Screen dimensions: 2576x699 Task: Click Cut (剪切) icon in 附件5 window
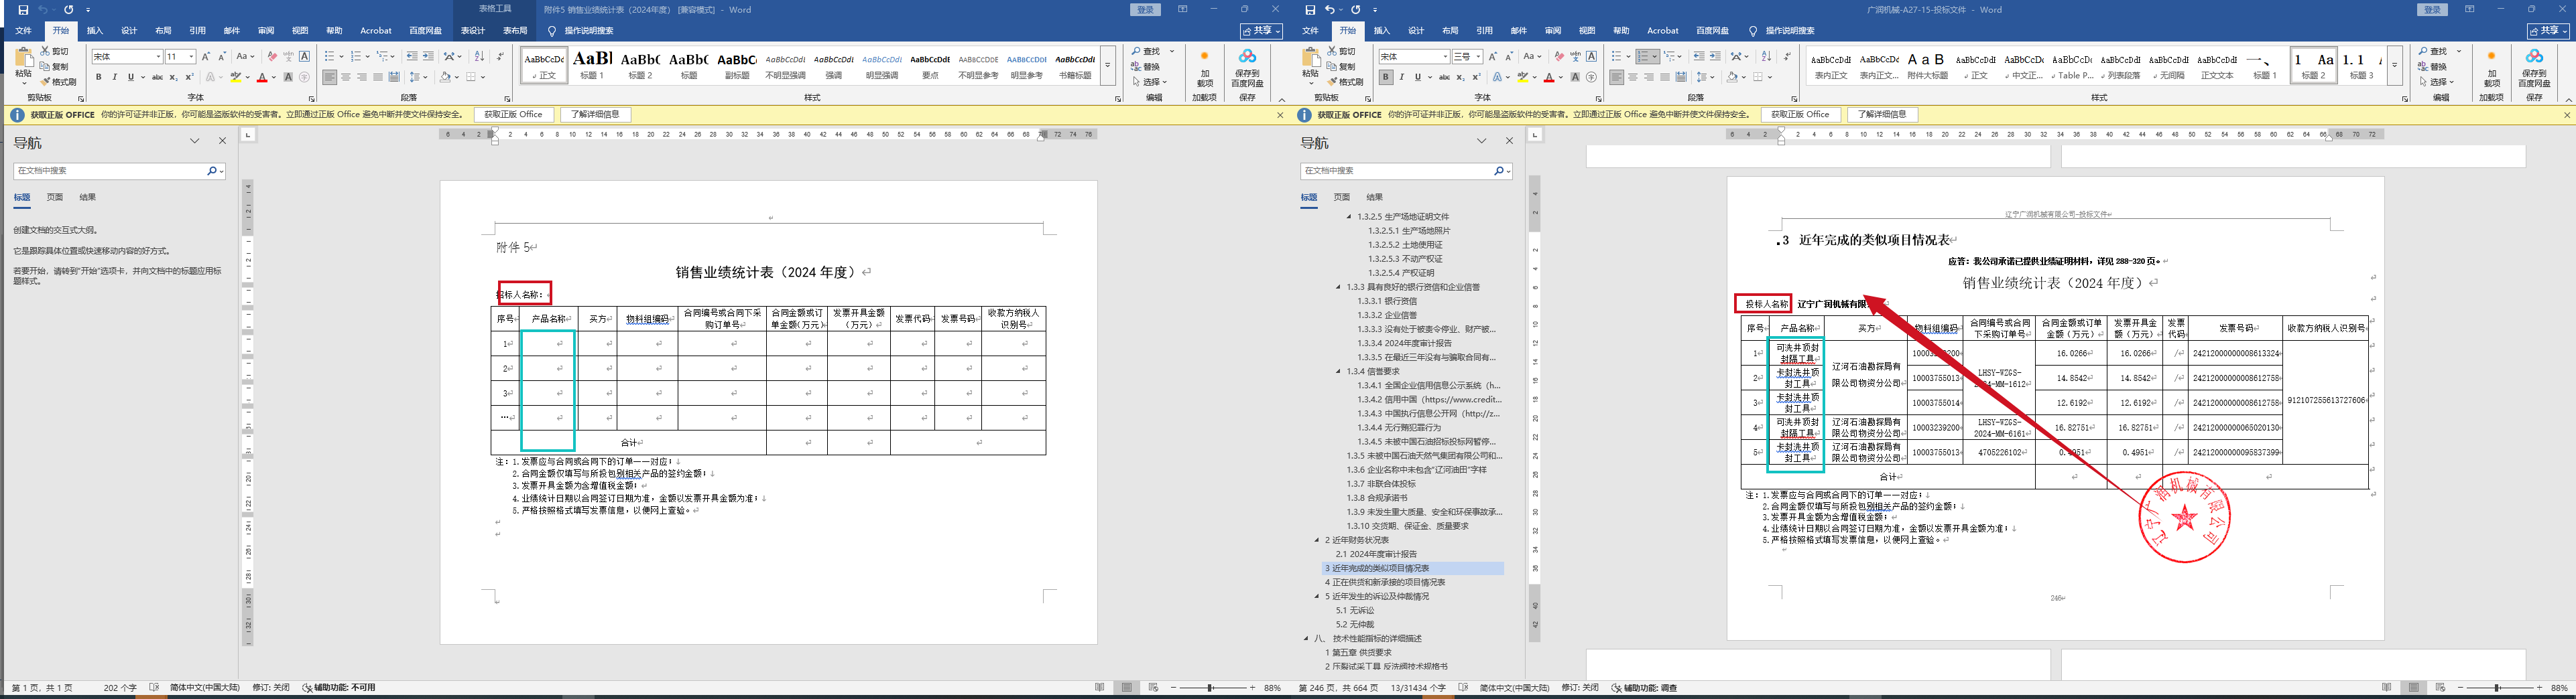pos(55,51)
